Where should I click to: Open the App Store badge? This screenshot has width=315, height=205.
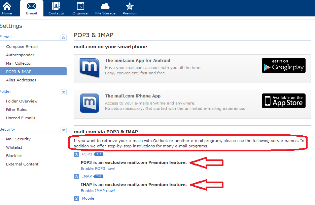[284, 101]
